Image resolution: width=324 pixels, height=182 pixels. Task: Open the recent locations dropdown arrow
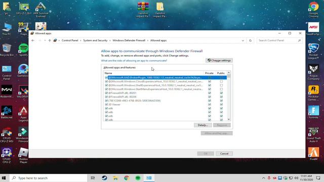[x=45, y=40]
